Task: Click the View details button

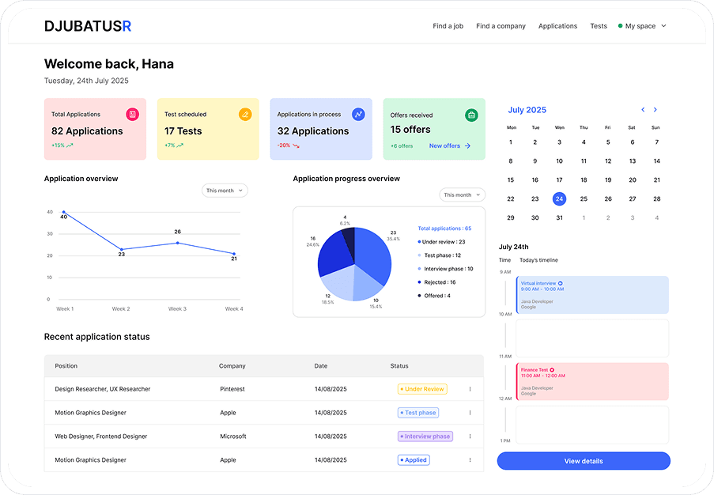Action: pos(584,461)
